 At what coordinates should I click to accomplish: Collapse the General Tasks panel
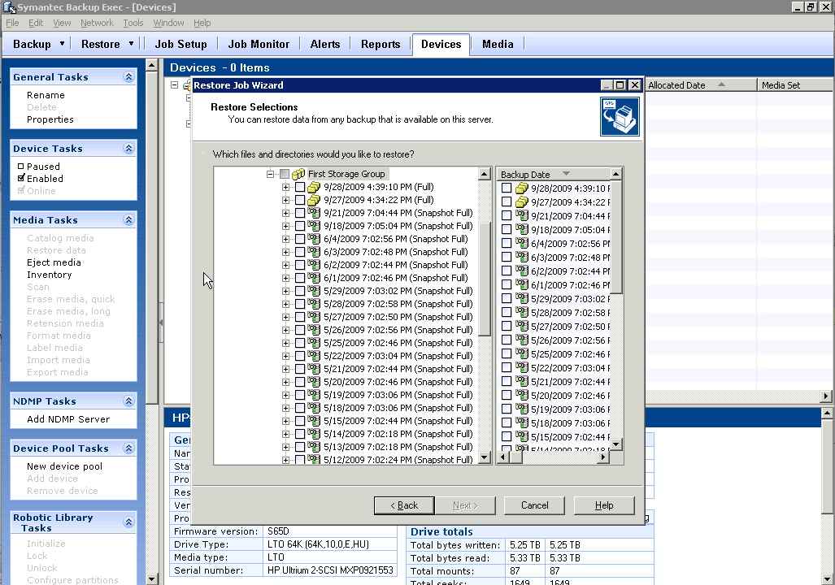click(x=128, y=76)
